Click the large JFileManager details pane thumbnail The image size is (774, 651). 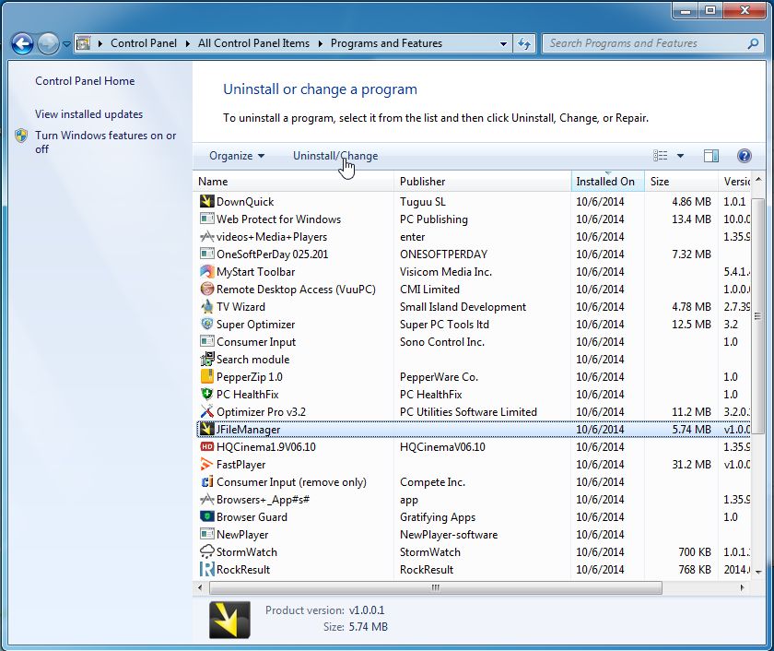pyautogui.click(x=229, y=620)
